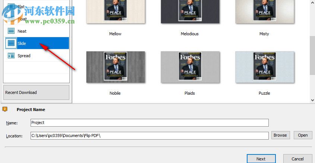Click the theme list scroll down arrow

312,100
